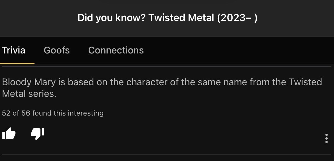
Task: Click "found this interesting" vote text
Action: [x=68, y=113]
